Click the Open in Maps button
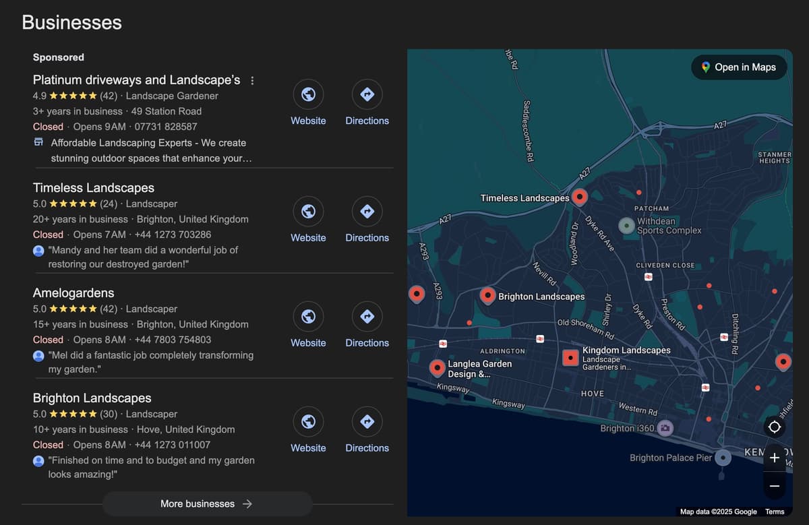Image resolution: width=809 pixels, height=525 pixels. [739, 67]
